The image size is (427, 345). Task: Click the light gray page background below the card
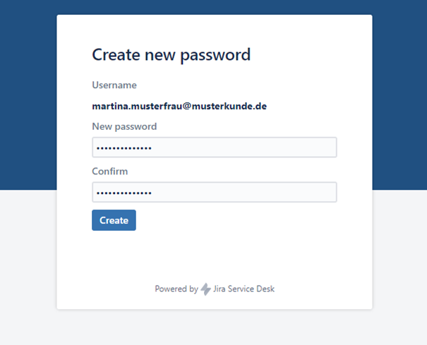coord(213,327)
